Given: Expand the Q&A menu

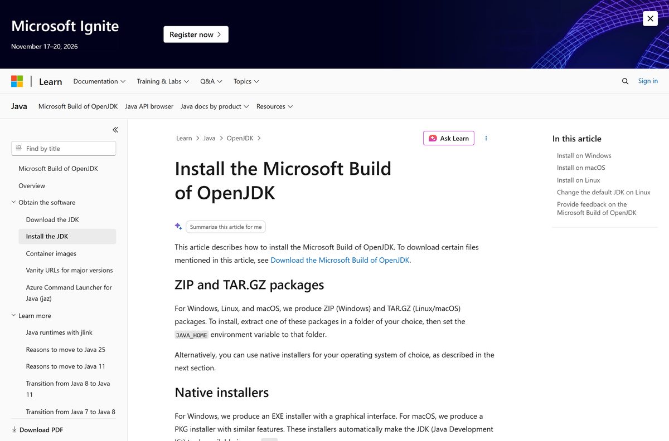Looking at the screenshot, I should (x=211, y=81).
